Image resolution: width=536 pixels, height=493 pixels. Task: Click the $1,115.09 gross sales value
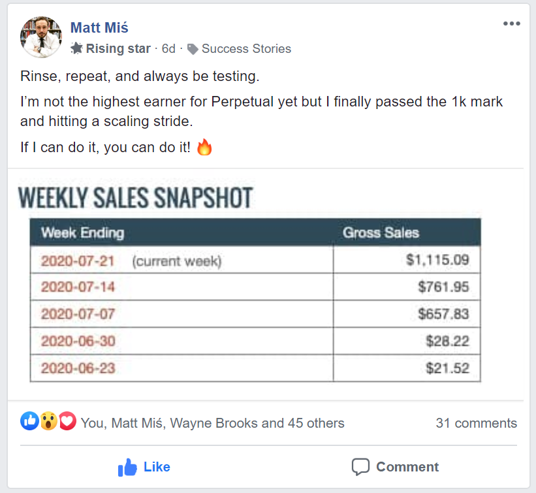coord(437,260)
